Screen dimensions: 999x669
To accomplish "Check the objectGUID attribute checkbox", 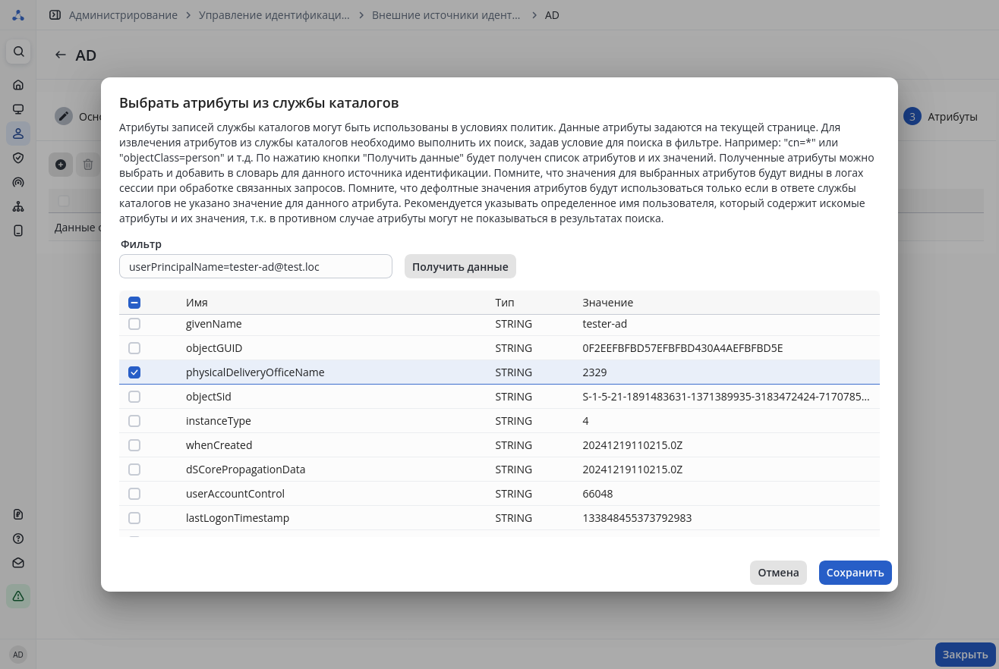I will click(x=134, y=348).
